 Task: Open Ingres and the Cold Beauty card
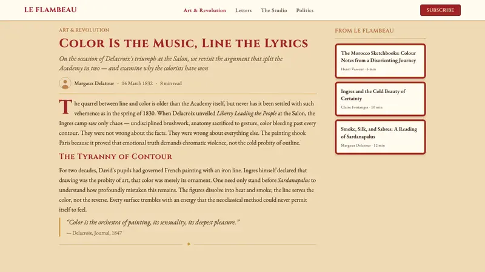pos(380,99)
